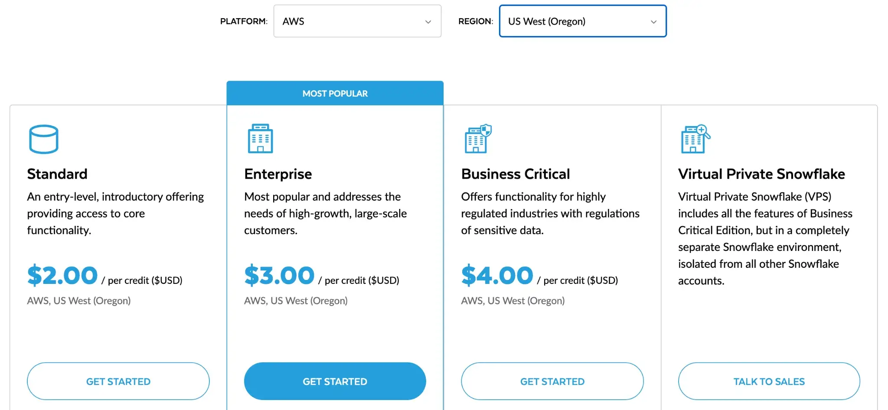Click Get Started under the Standard plan
The image size is (888, 410).
[x=118, y=381]
